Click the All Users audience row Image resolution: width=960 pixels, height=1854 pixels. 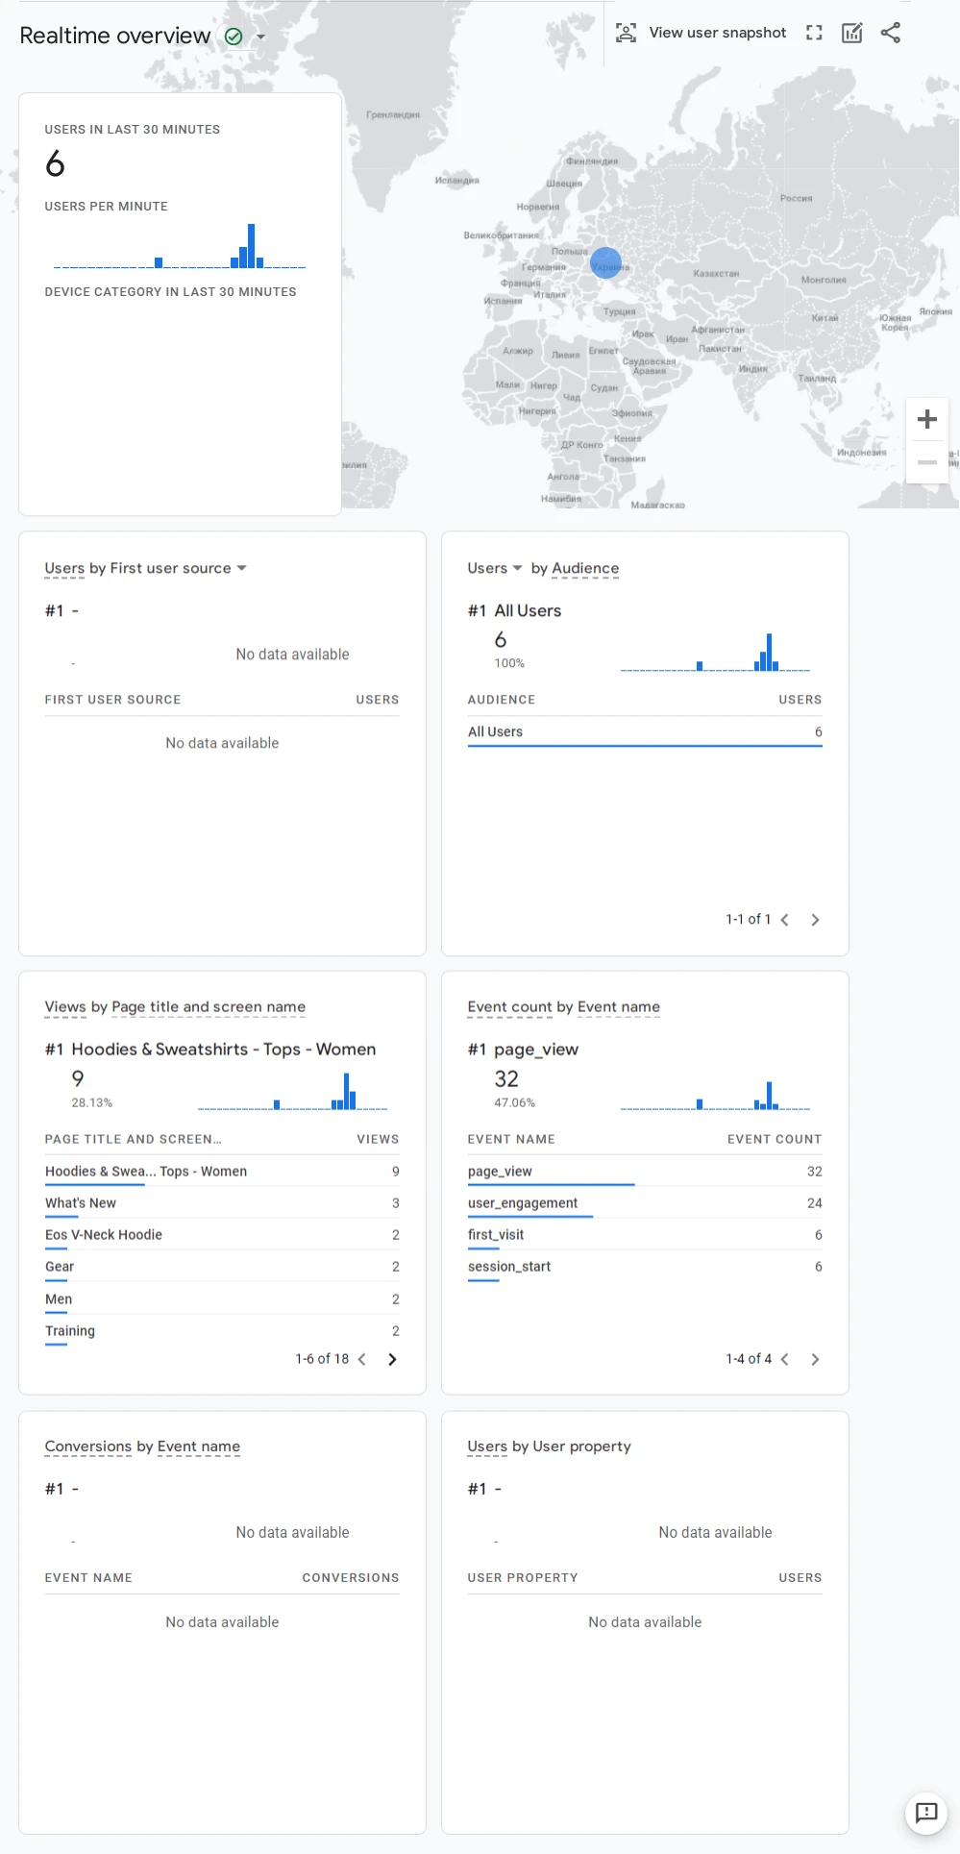tap(495, 732)
